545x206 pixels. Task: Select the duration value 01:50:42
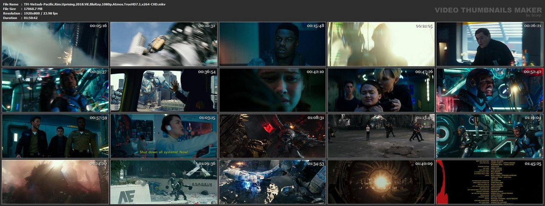31,18
